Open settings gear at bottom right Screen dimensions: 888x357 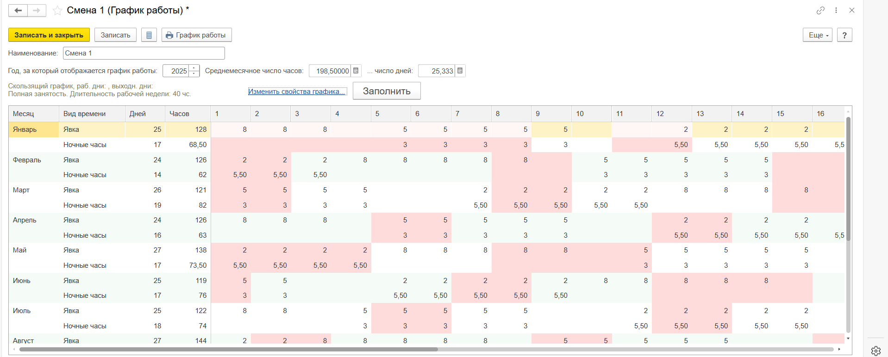tap(875, 351)
